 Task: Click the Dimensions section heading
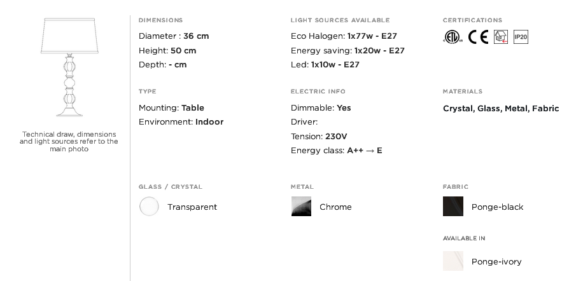point(160,20)
